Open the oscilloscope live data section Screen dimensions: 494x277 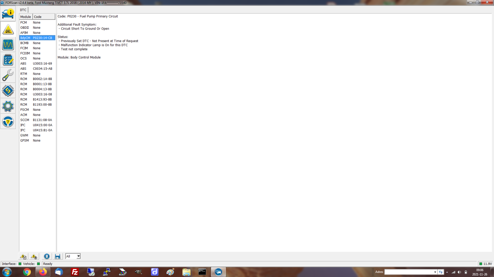pyautogui.click(x=8, y=45)
